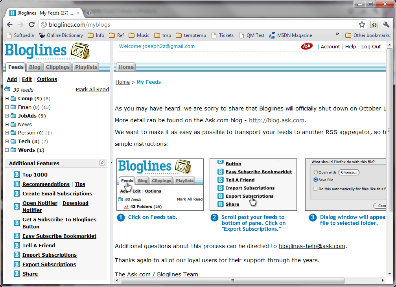This screenshot has height=287, width=396.
Task: Collapse the Additional Features panel
Action: pyautogui.click(x=102, y=163)
